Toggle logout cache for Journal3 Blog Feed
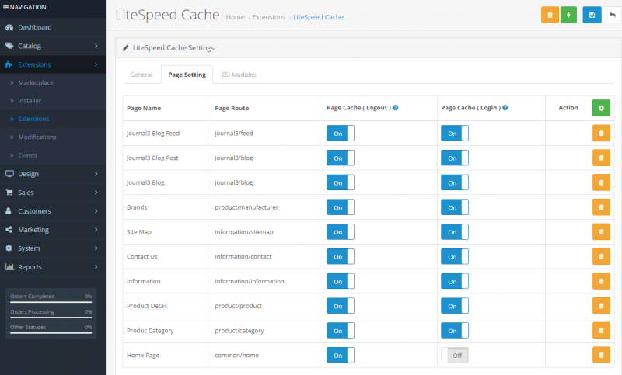Image resolution: width=622 pixels, height=375 pixels. coord(341,133)
